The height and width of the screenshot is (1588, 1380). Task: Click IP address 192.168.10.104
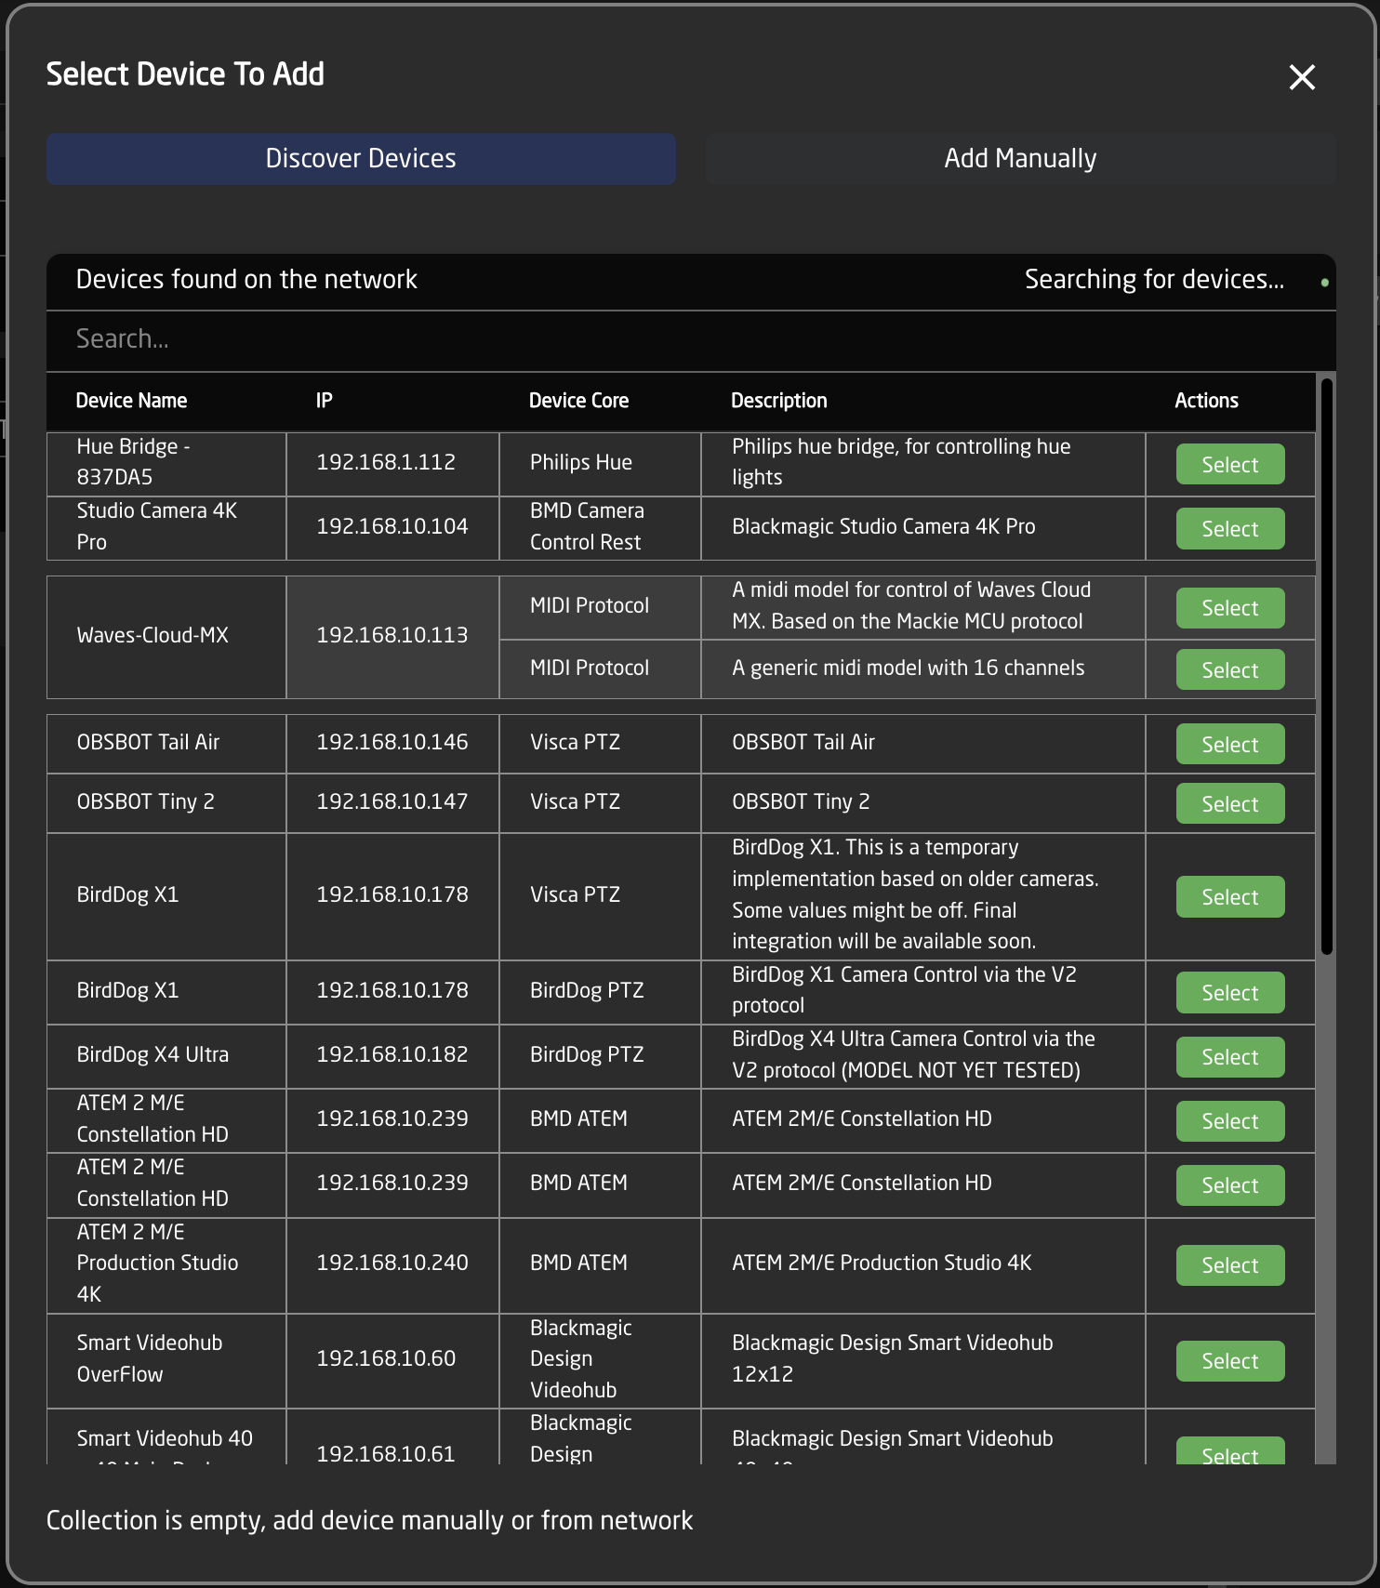tap(392, 526)
